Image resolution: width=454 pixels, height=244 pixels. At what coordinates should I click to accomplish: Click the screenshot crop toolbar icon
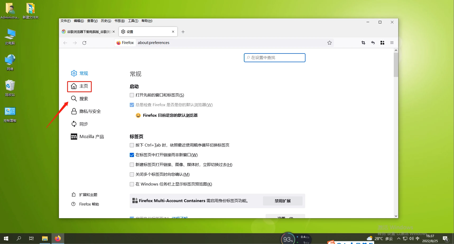[363, 43]
